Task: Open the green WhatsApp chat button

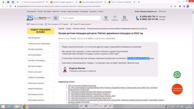Action: [x=177, y=75]
